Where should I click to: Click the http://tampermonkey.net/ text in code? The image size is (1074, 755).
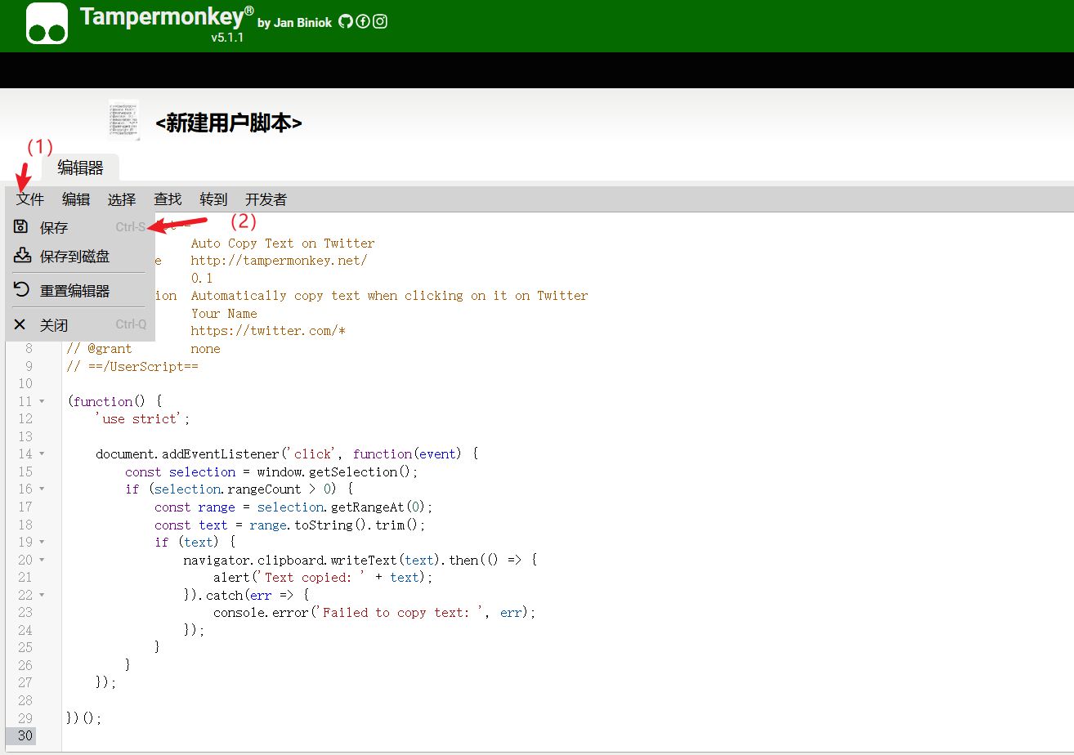point(280,261)
